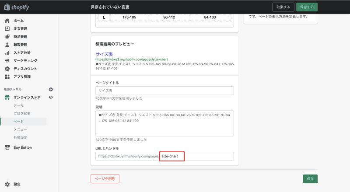Click the size-chart preview URL
350x192 pixels.
(132, 59)
